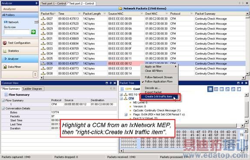Image resolution: width=250 pixels, height=160 pixels.
Task: Click the packet list horizontal scrollbar
Action: tap(142, 78)
